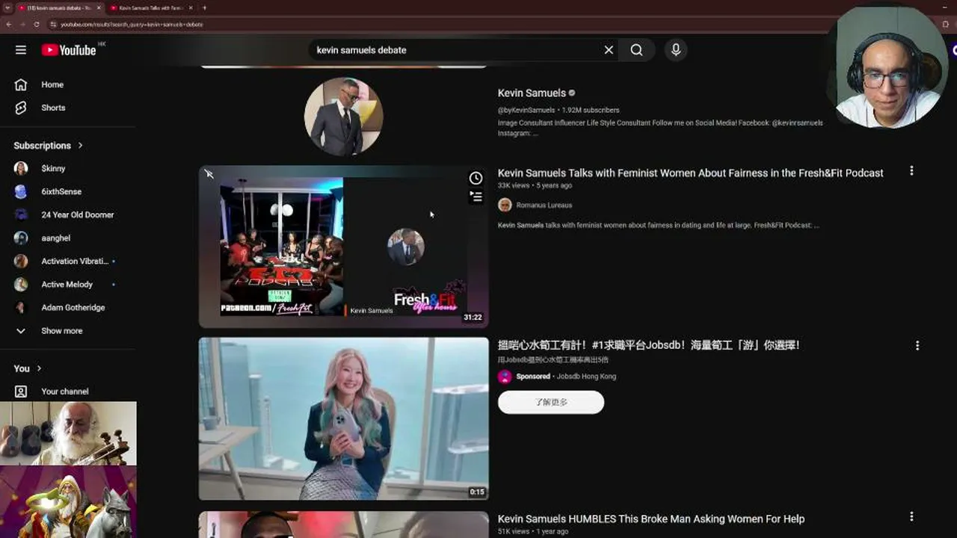Open the Fresh&Fit Podcast video title
Image resolution: width=957 pixels, height=538 pixels.
point(691,173)
